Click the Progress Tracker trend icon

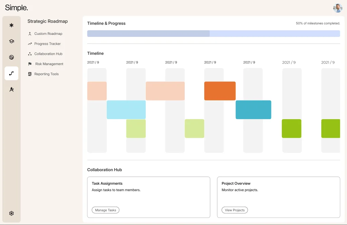tap(30, 44)
